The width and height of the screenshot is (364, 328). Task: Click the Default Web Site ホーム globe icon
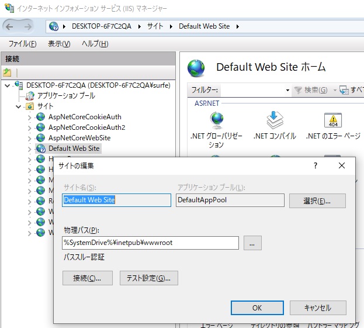(x=196, y=68)
